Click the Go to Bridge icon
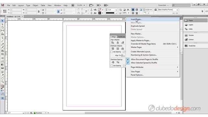This screenshot has width=208, height=117. [73, 5]
